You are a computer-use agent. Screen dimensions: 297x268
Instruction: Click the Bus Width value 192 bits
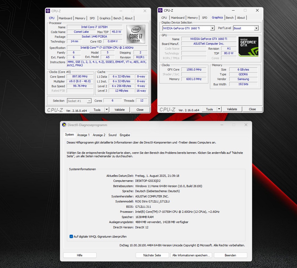[243, 84]
